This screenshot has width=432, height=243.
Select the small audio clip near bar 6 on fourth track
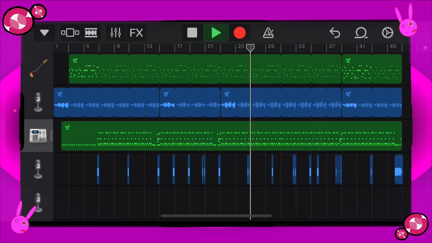98,169
